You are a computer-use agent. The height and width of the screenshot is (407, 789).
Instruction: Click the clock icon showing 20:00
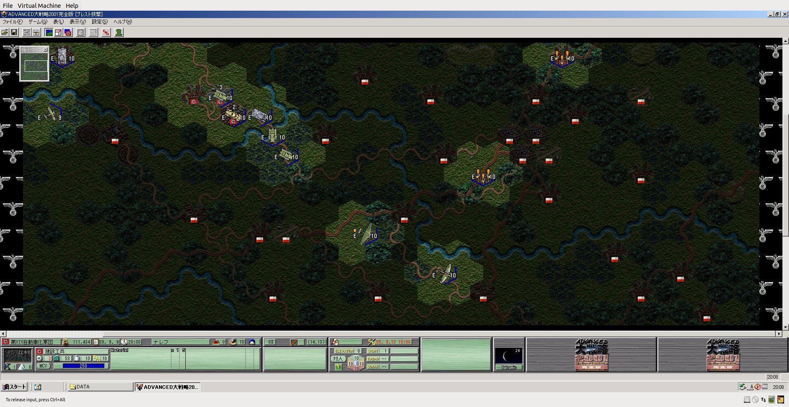point(124,342)
